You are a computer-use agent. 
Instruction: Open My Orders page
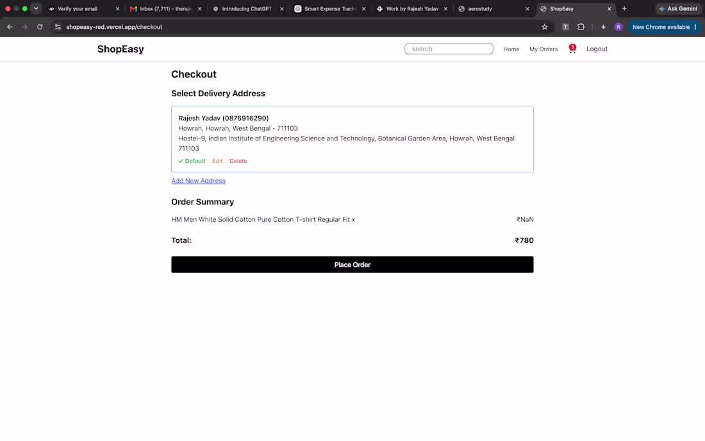[x=543, y=49]
